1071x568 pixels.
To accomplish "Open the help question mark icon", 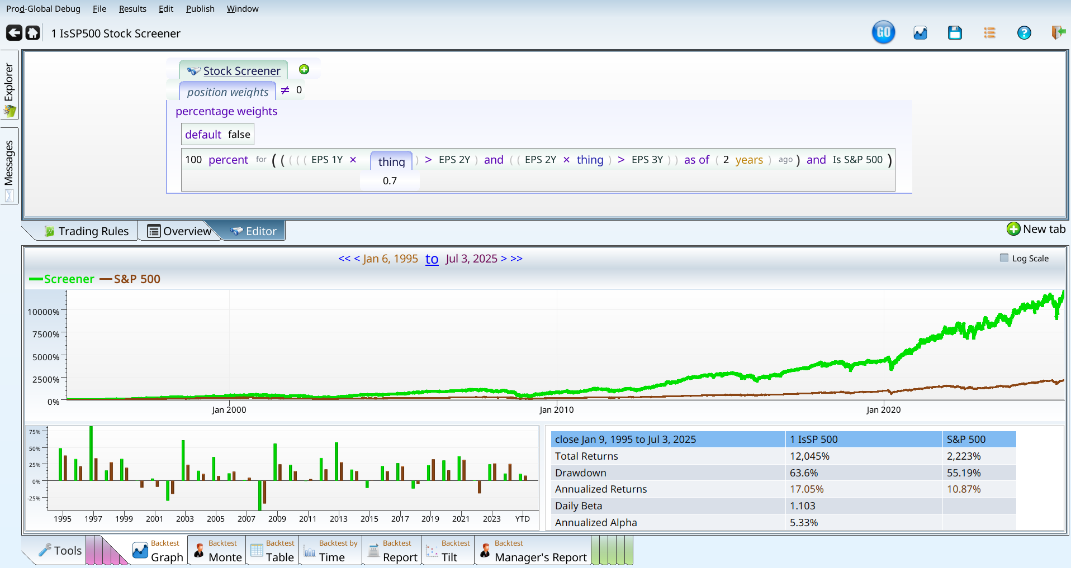I will [1024, 33].
